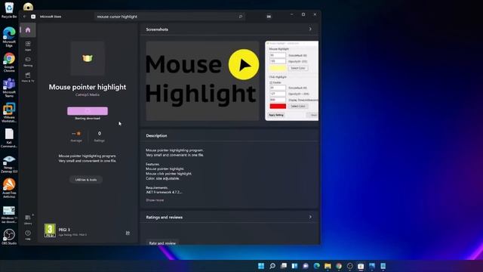Select the VMware Workstation desktop shortcut

(9, 113)
